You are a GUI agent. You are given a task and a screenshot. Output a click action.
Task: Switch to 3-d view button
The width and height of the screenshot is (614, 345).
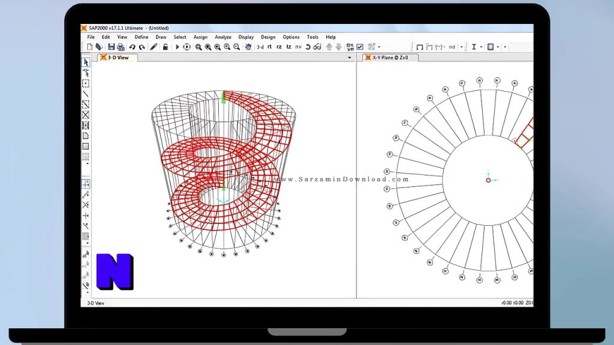pyautogui.click(x=260, y=47)
